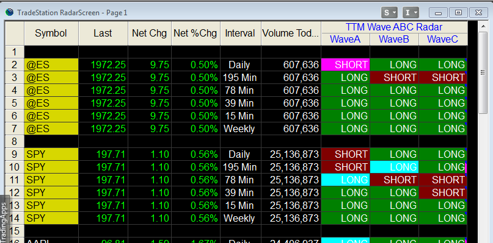
Task: Click the LONG WaveC cell in row 14
Action: tap(443, 218)
